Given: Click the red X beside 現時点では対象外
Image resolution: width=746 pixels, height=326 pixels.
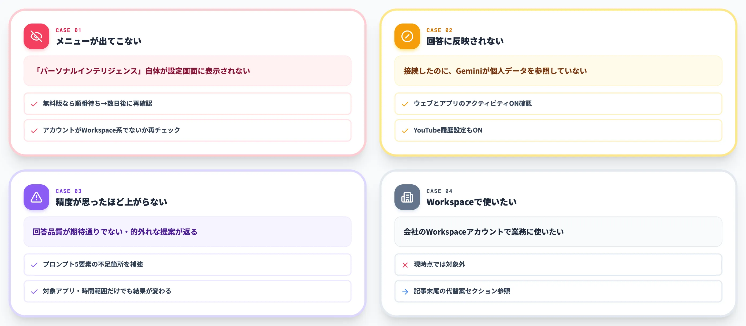Looking at the screenshot, I should 405,265.
